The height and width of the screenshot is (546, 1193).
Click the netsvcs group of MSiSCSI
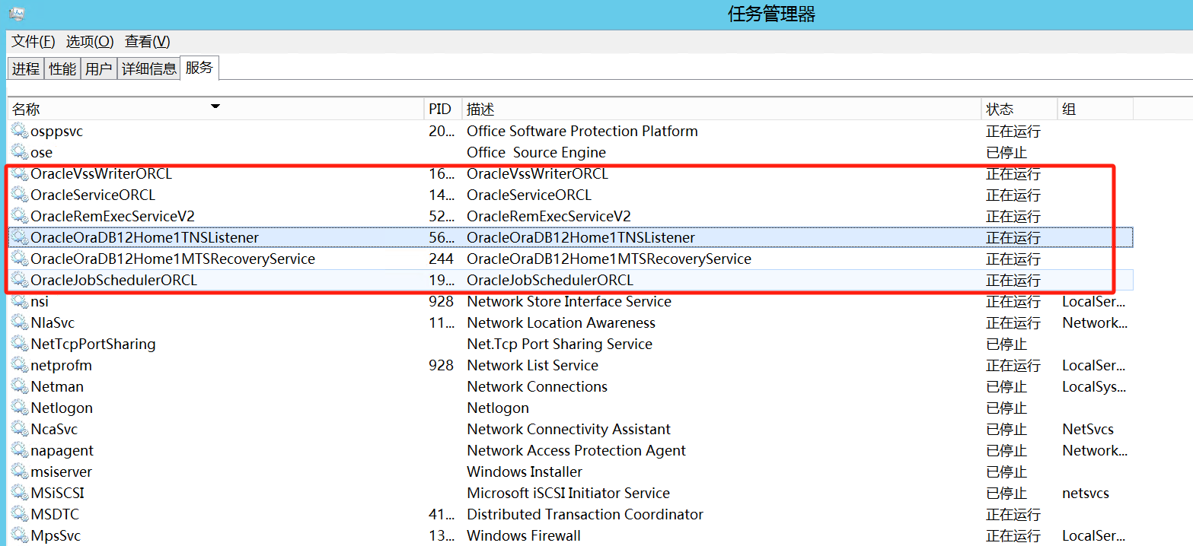tap(1086, 493)
